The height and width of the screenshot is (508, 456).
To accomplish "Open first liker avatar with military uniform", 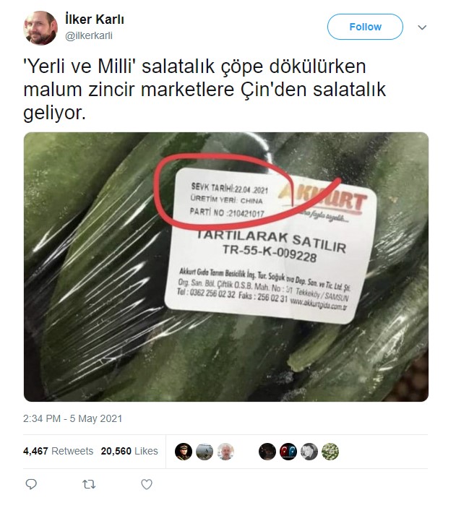I will (184, 452).
